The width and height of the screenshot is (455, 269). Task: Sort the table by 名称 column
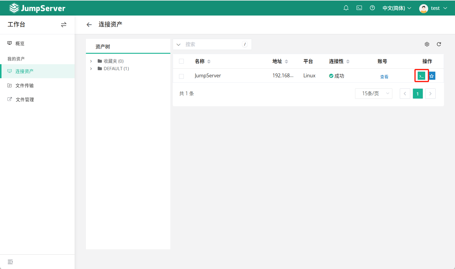click(x=209, y=62)
